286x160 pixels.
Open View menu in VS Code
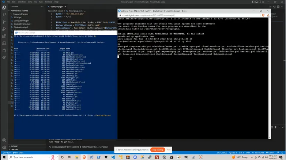tap(30, 2)
